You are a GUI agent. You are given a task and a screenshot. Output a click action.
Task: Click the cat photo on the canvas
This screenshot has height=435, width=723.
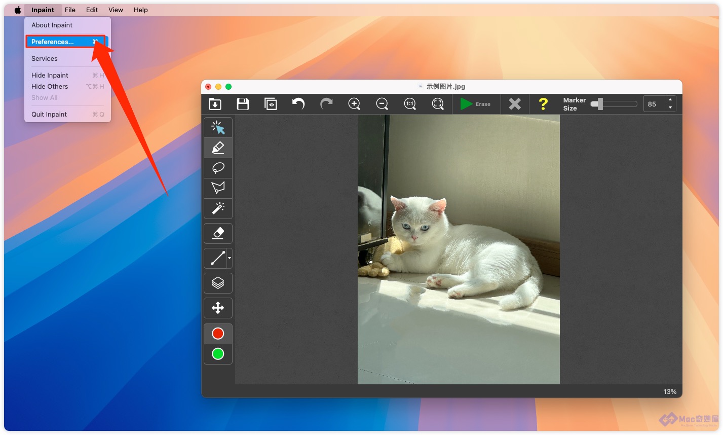pyautogui.click(x=459, y=249)
